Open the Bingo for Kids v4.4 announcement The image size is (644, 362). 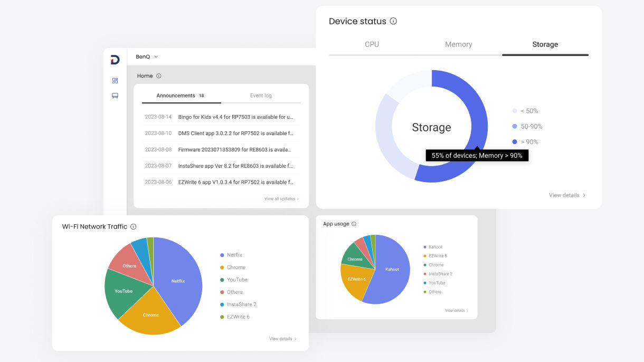point(235,117)
